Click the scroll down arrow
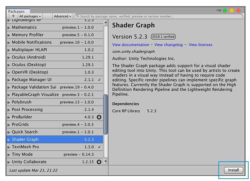This screenshot has width=250, height=181. pos(105,161)
